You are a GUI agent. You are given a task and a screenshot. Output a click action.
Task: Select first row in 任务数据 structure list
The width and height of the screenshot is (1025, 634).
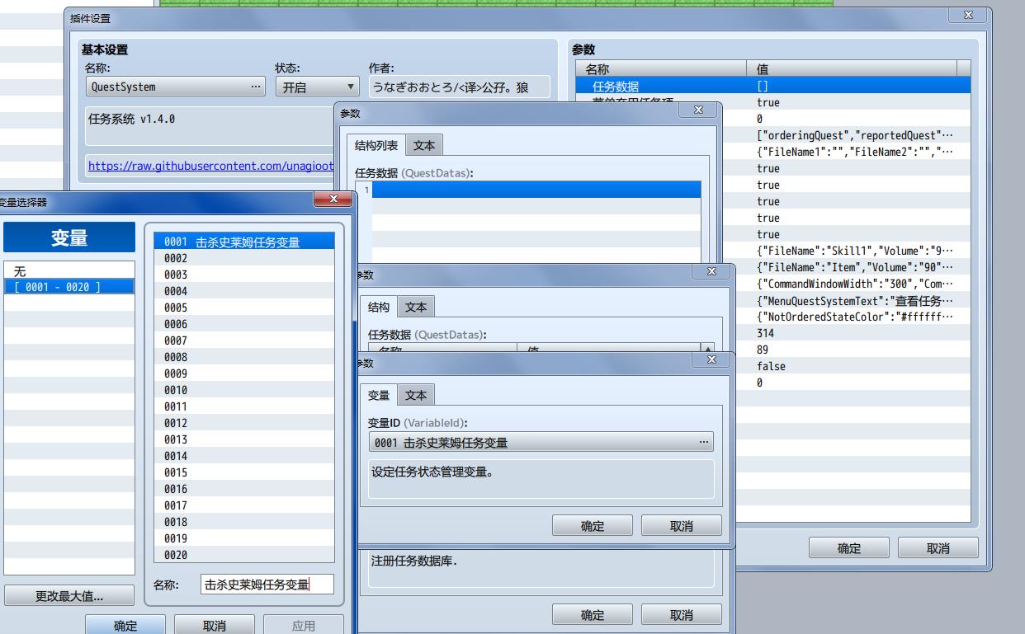[x=536, y=190]
